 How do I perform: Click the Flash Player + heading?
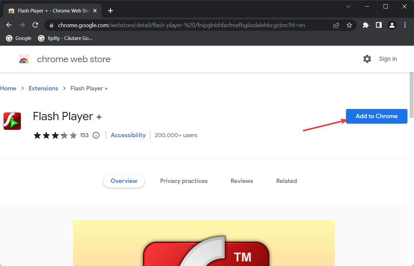click(67, 116)
